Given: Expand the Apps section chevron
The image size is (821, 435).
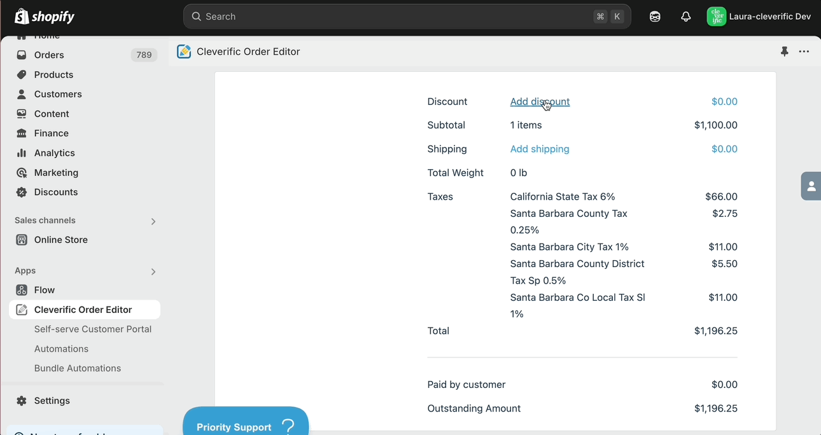Looking at the screenshot, I should (x=153, y=272).
